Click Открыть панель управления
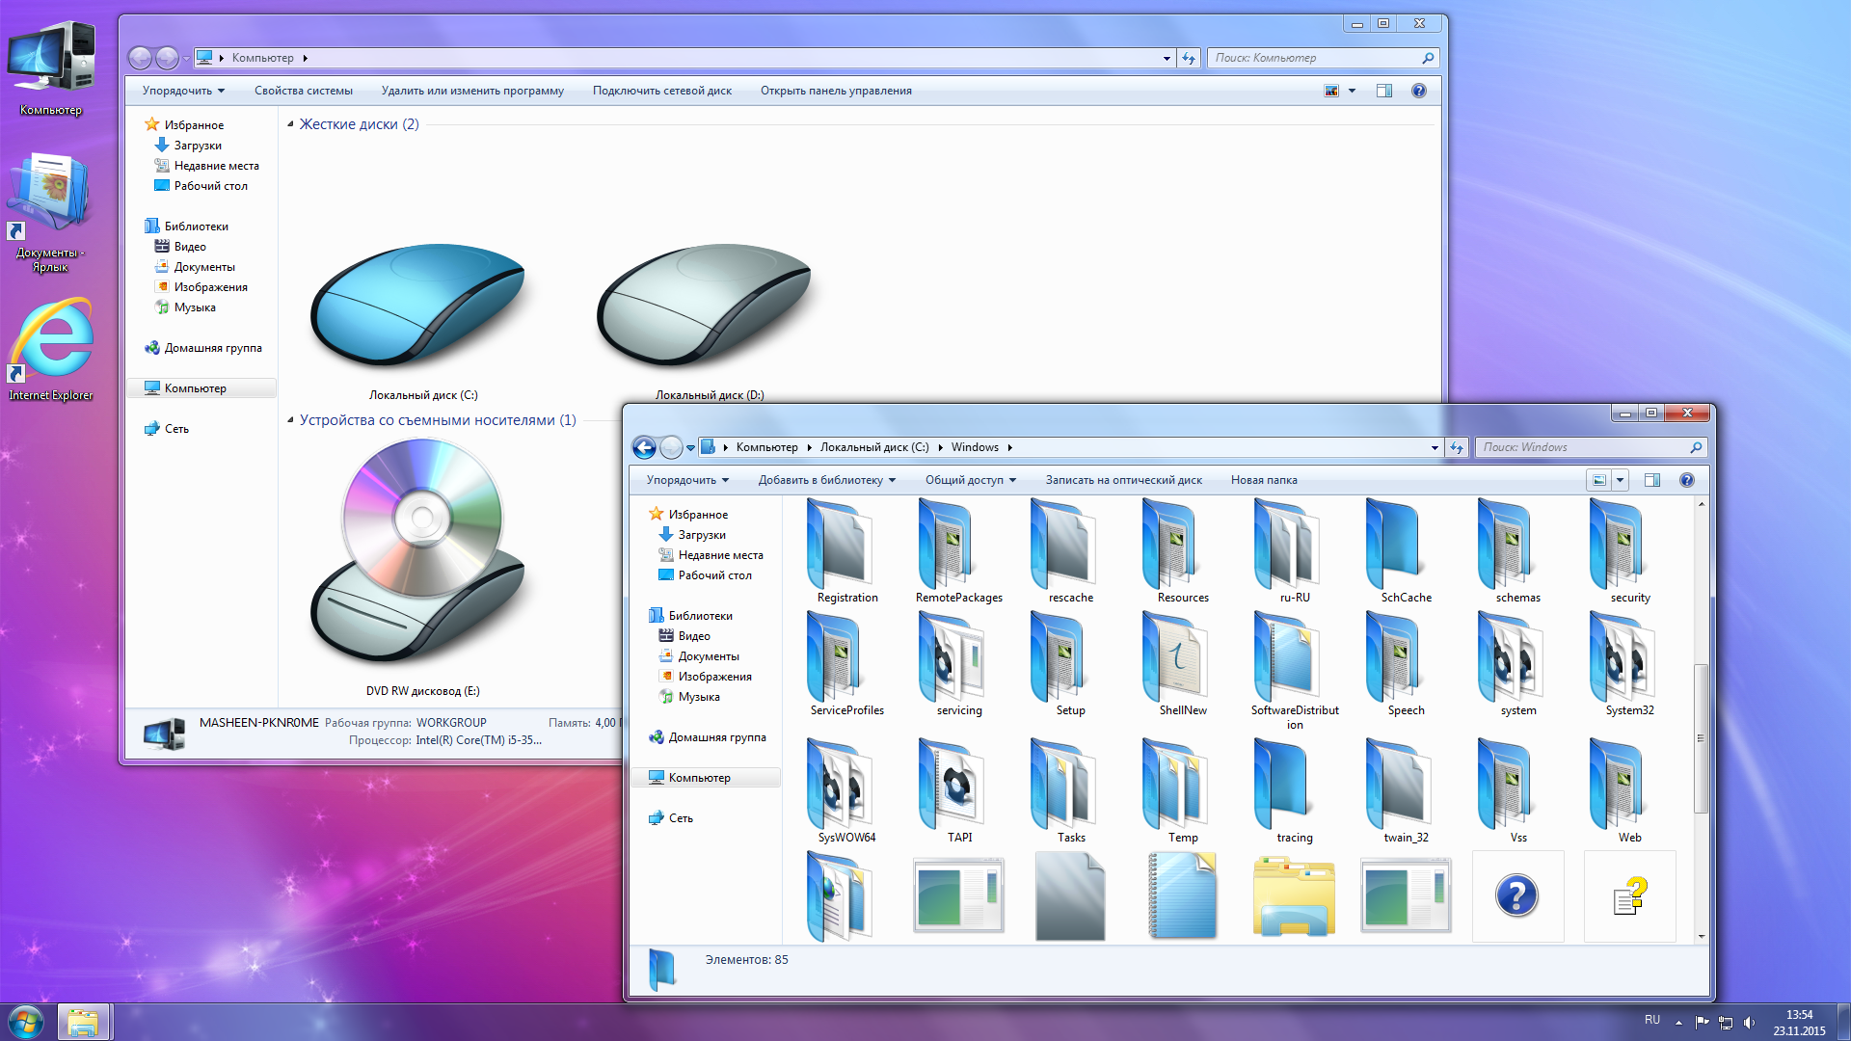The width and height of the screenshot is (1851, 1041). tap(836, 91)
